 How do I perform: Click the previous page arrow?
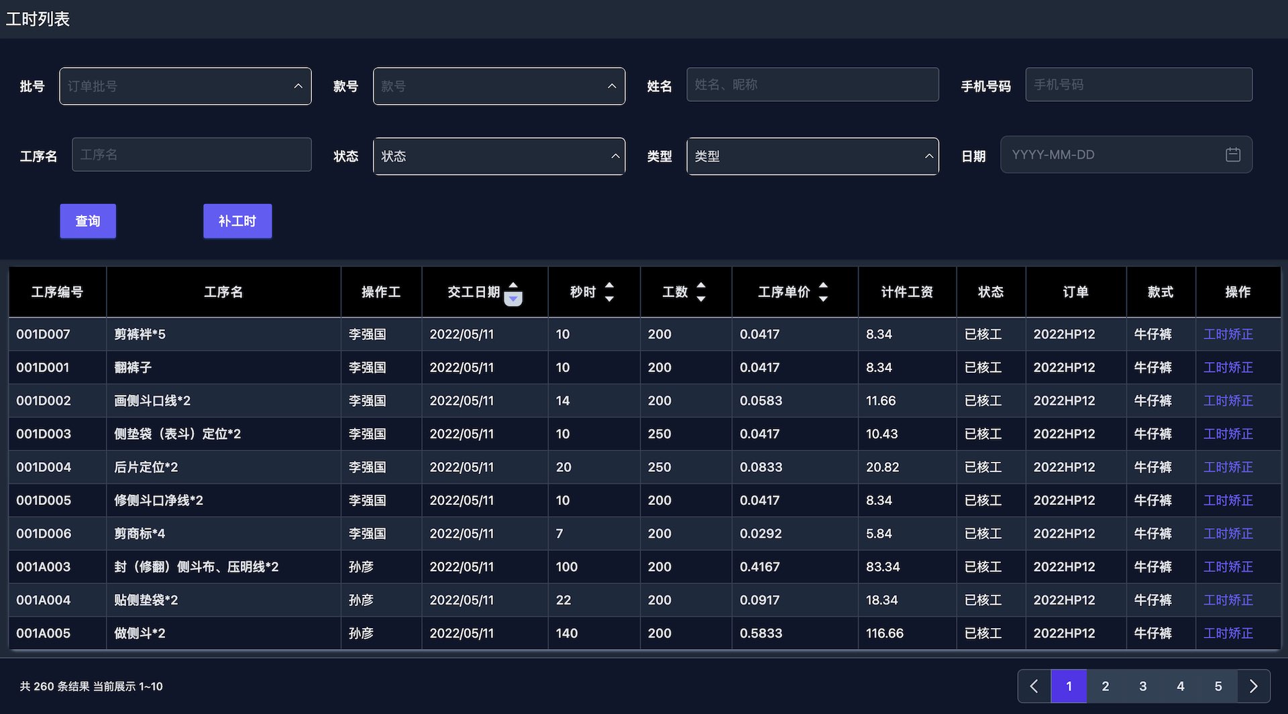[x=1033, y=686]
